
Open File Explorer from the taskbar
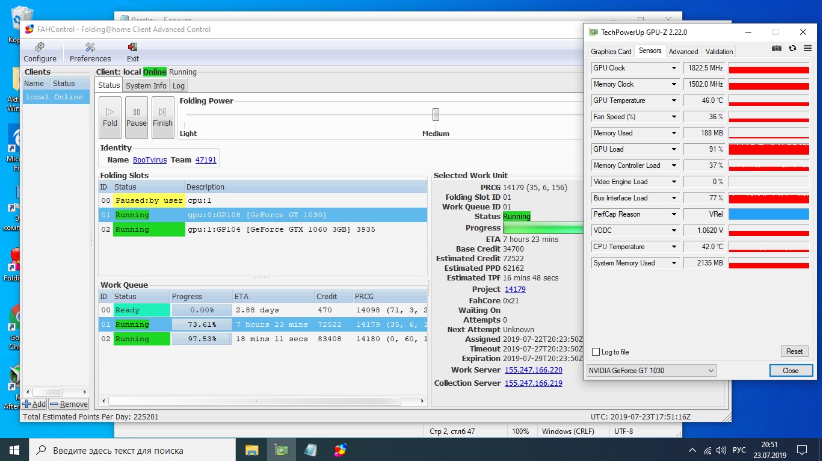coord(251,450)
